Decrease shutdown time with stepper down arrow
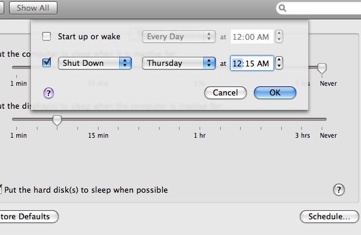This screenshot has width=361, height=235. click(279, 66)
